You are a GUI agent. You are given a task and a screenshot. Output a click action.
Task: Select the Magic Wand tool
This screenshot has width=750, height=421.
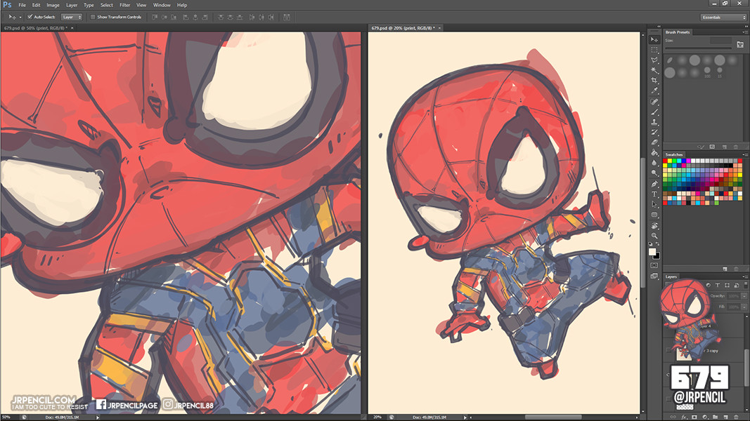[x=654, y=71]
